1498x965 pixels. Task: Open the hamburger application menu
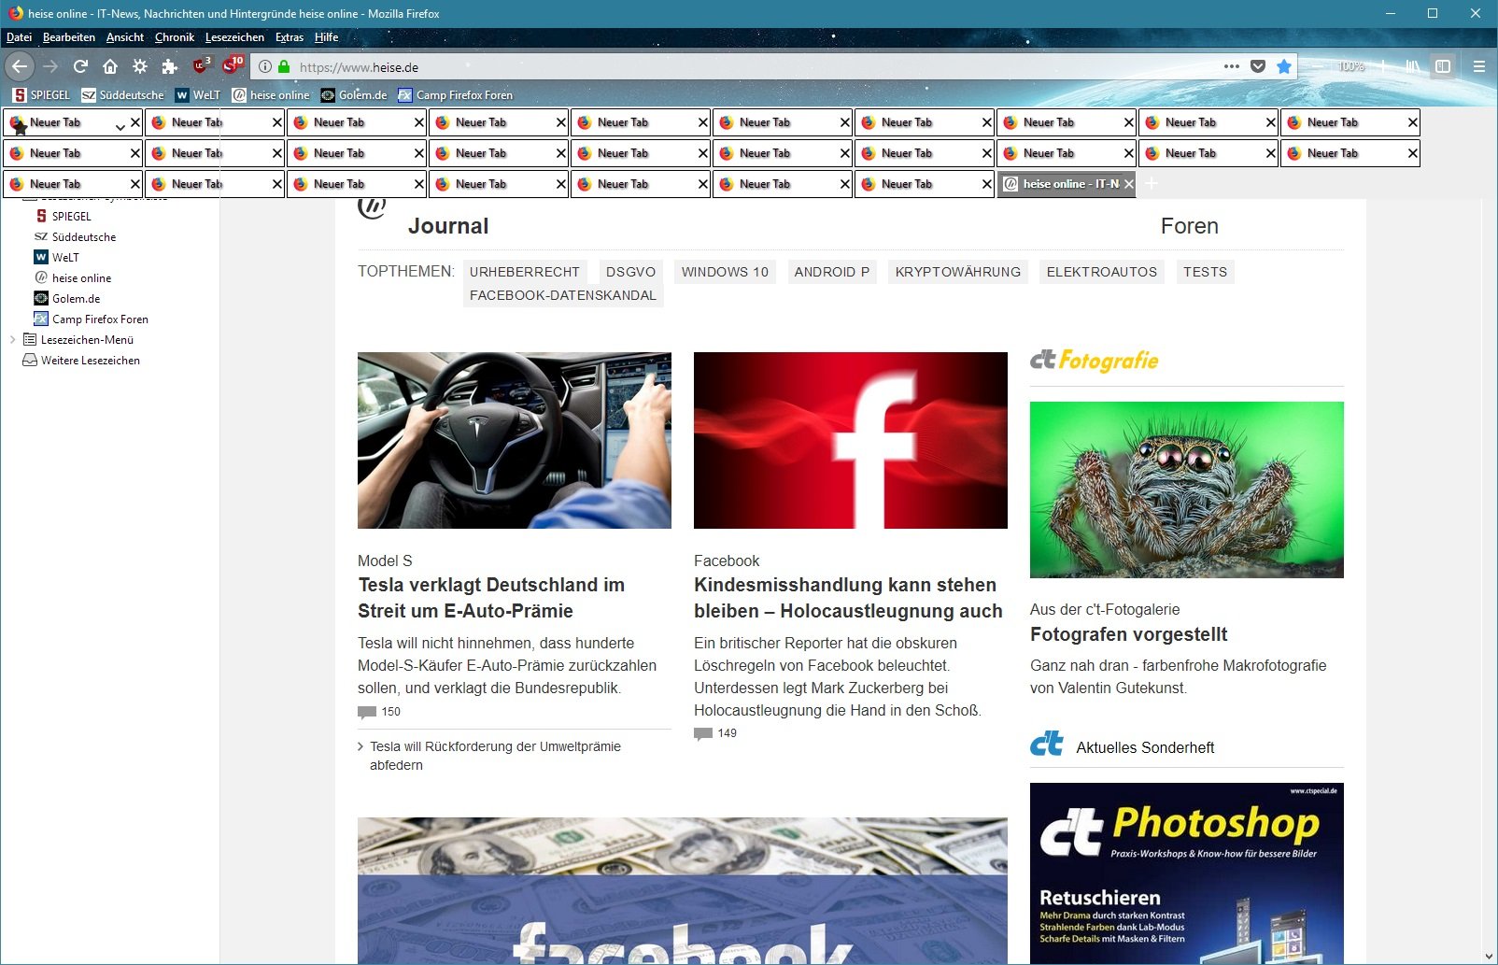[1478, 66]
